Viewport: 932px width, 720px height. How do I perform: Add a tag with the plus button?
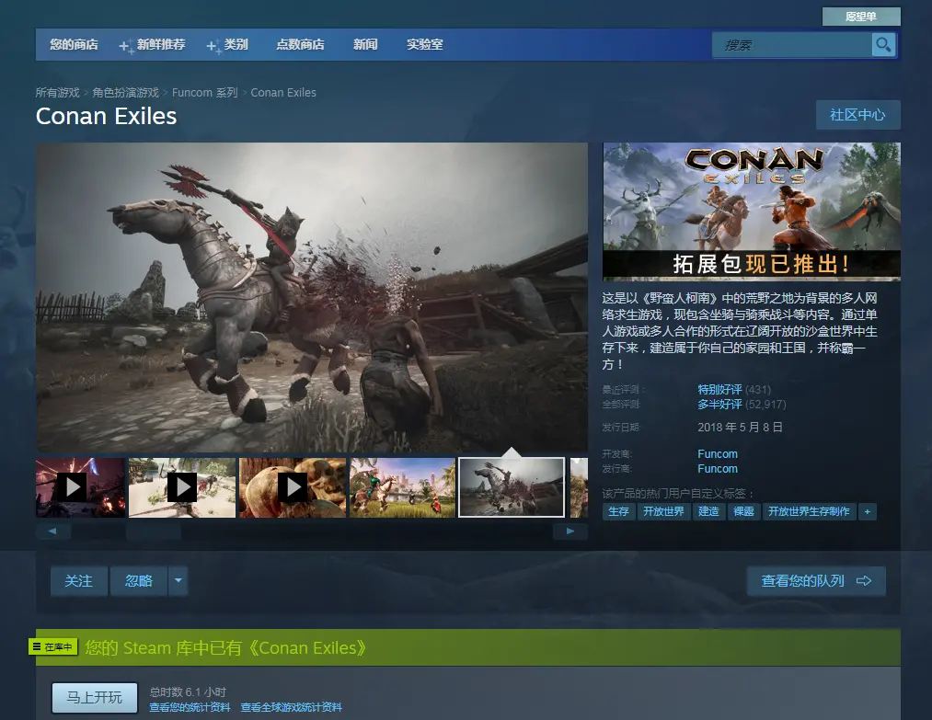[x=868, y=511]
